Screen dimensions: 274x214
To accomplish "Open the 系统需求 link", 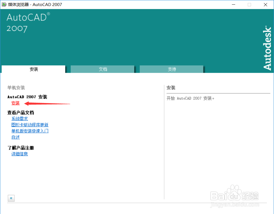I will click(x=20, y=119).
